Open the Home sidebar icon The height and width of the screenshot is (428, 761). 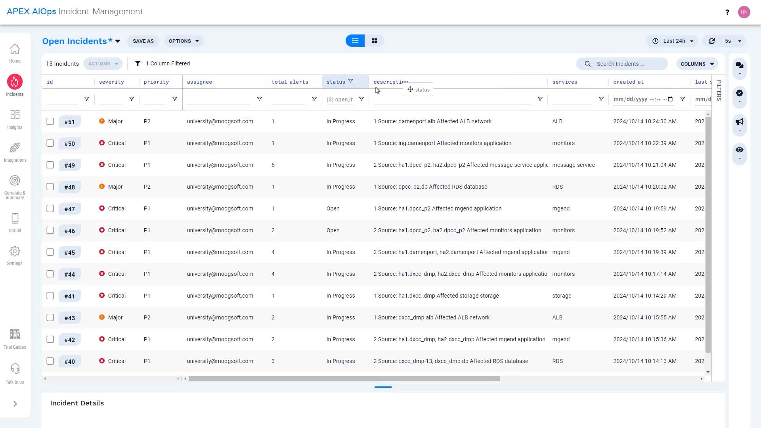tap(15, 49)
